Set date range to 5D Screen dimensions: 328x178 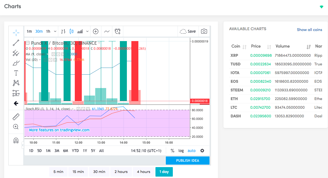[39, 151]
